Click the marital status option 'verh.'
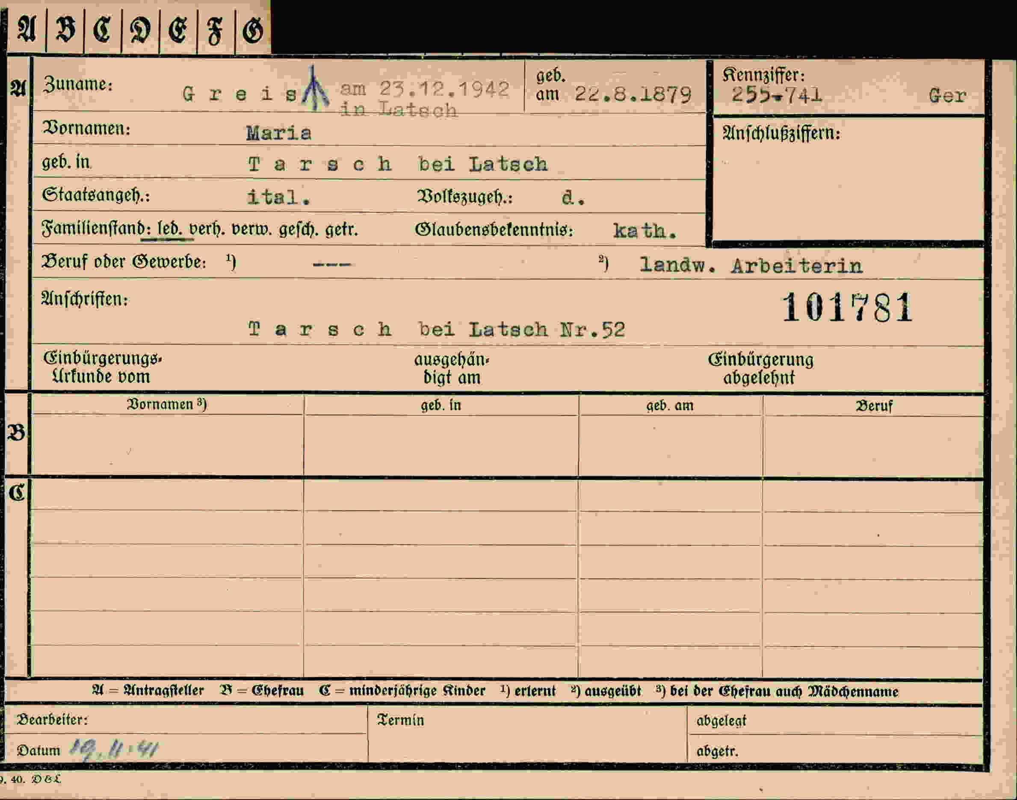The height and width of the screenshot is (800, 1017). tap(207, 229)
